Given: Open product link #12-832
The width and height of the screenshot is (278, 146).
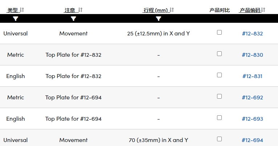Looking at the screenshot, I should (x=252, y=34).
